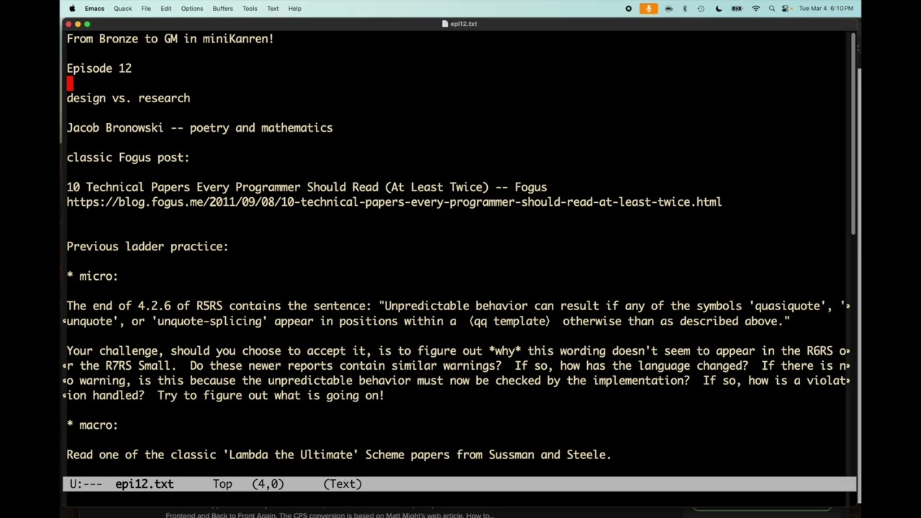Click the coffee cup menu bar icon

point(668,9)
